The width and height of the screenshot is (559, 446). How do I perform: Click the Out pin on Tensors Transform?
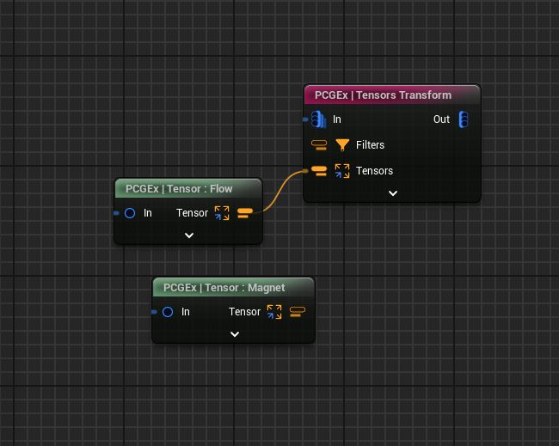[x=463, y=119]
